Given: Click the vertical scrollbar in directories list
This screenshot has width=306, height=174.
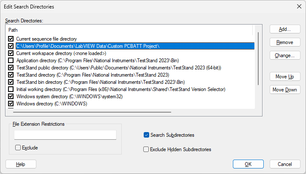Looking at the screenshot, I should coord(258,59).
